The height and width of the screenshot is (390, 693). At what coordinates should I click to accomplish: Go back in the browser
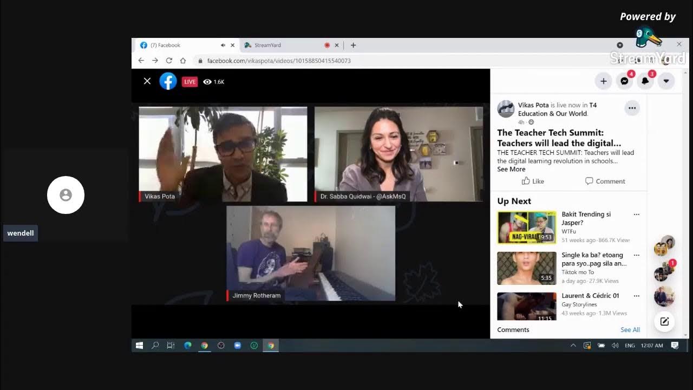click(x=141, y=61)
